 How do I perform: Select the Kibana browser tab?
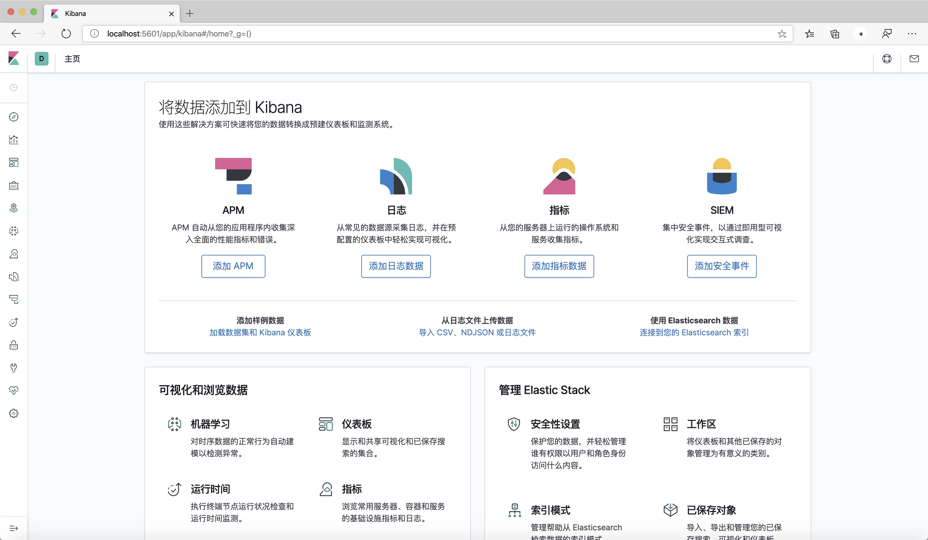[112, 13]
